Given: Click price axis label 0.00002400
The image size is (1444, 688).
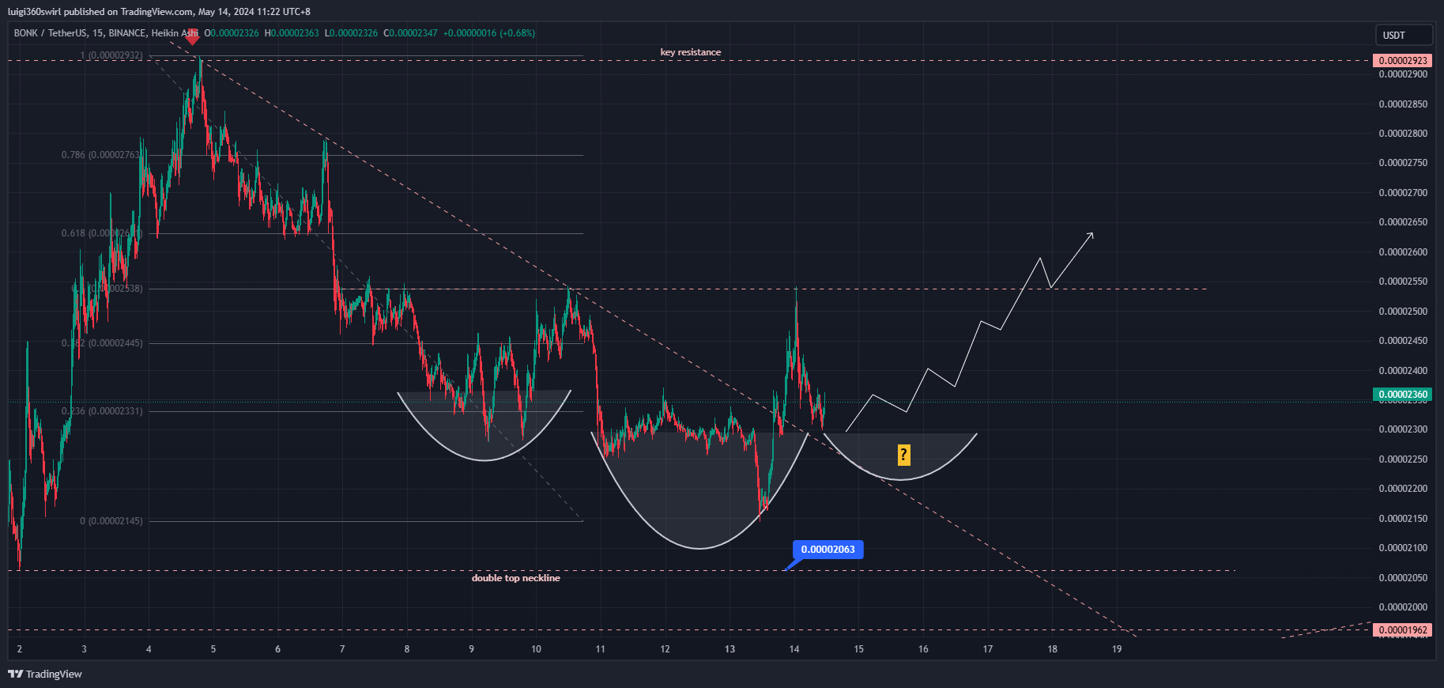Looking at the screenshot, I should point(1403,371).
